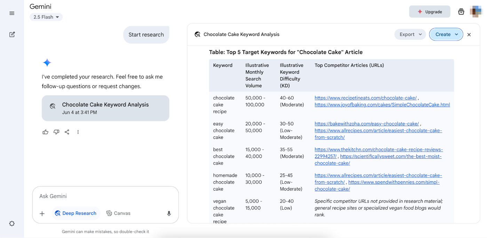Viewport: 487px width, 238px height.
Task: Share the response via share icon
Action: (x=67, y=132)
